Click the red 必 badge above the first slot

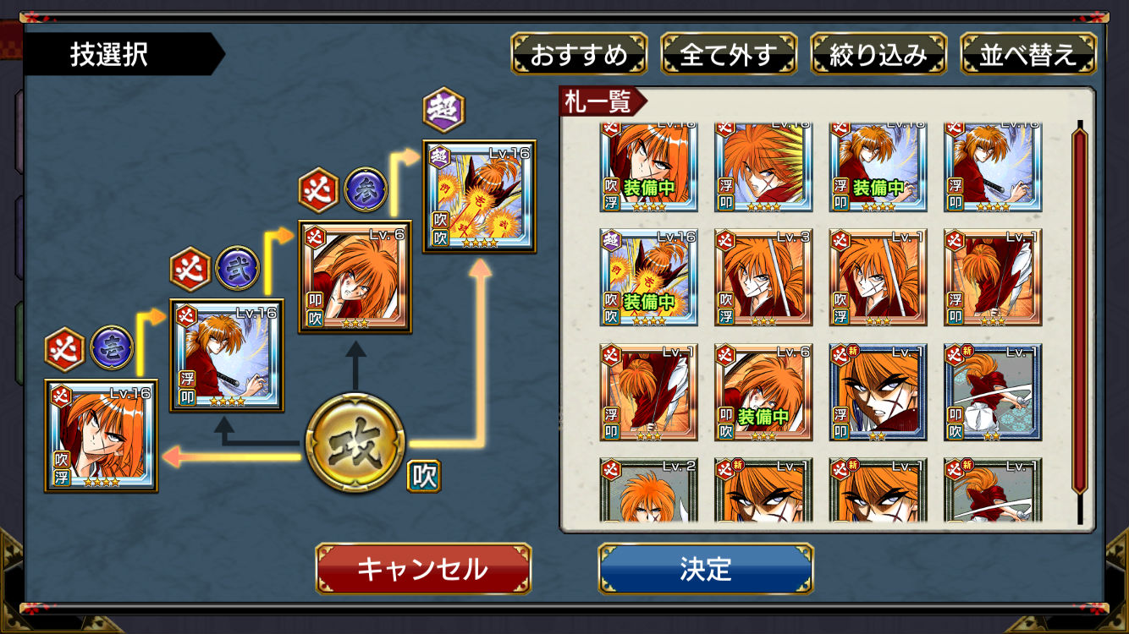(x=66, y=348)
